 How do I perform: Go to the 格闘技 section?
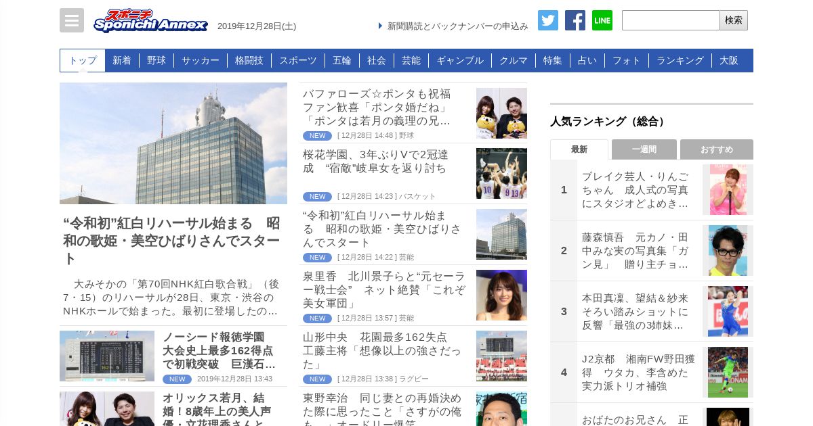[249, 60]
